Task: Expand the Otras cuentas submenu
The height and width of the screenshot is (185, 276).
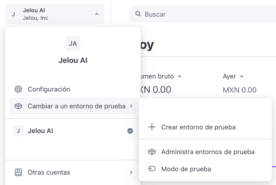Action: click(49, 172)
